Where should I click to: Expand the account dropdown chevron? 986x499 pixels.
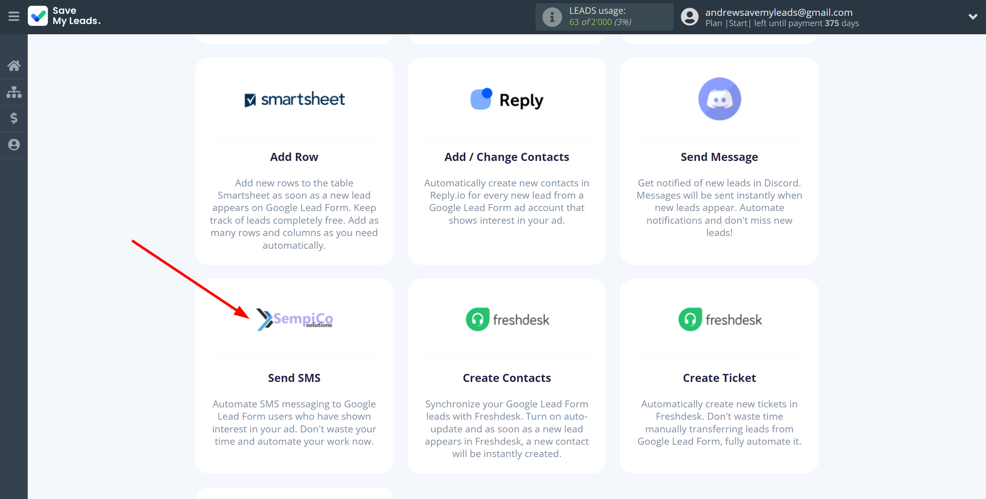tap(973, 17)
